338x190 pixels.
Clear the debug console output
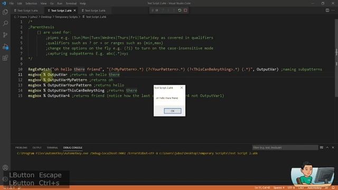322,148
